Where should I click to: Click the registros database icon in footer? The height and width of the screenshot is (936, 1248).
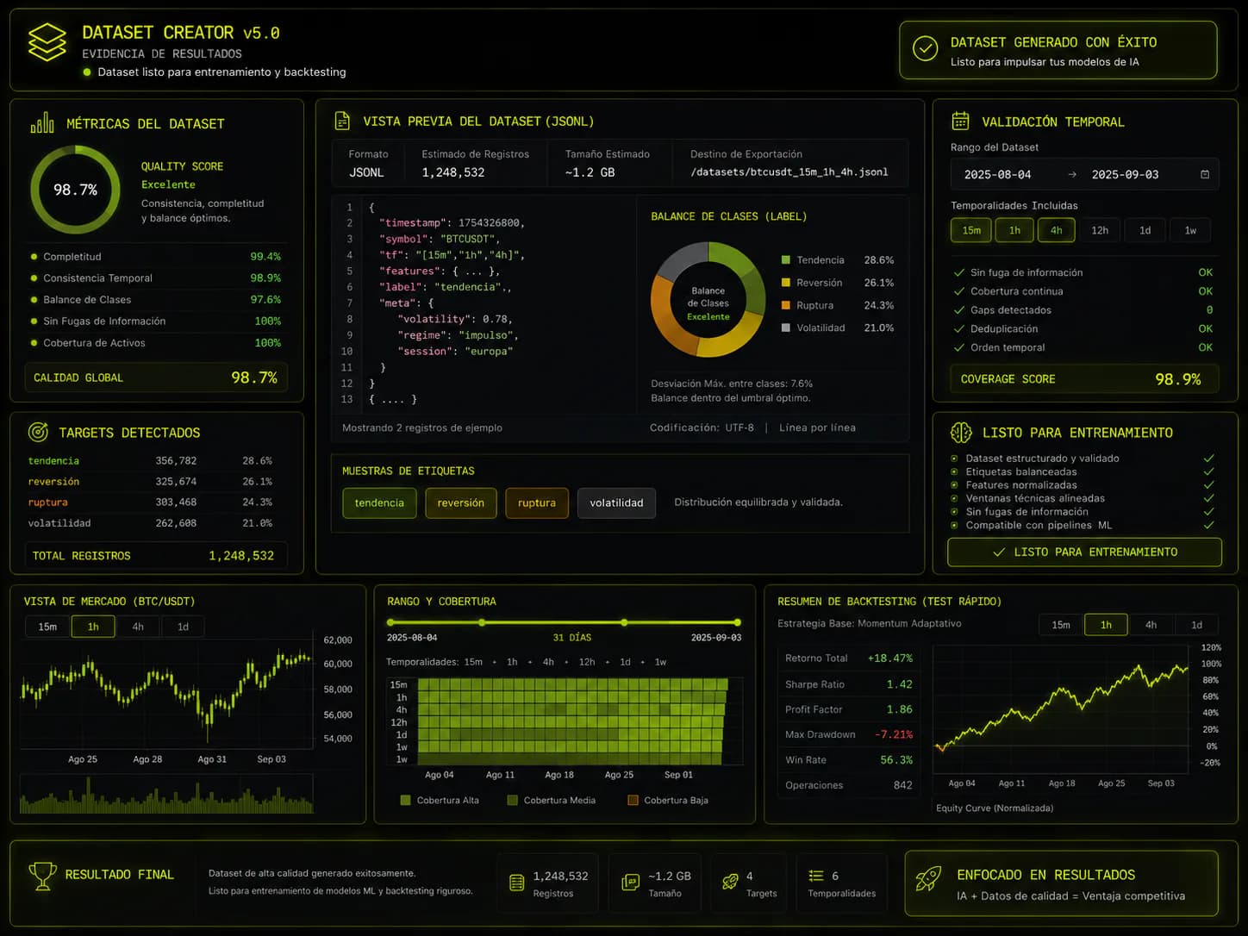517,882
